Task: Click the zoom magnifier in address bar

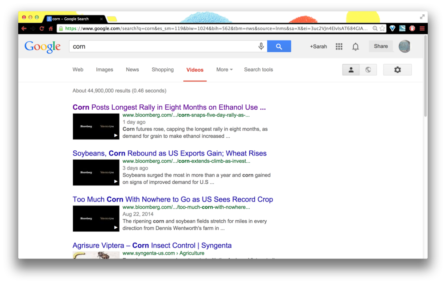Action: [x=375, y=29]
